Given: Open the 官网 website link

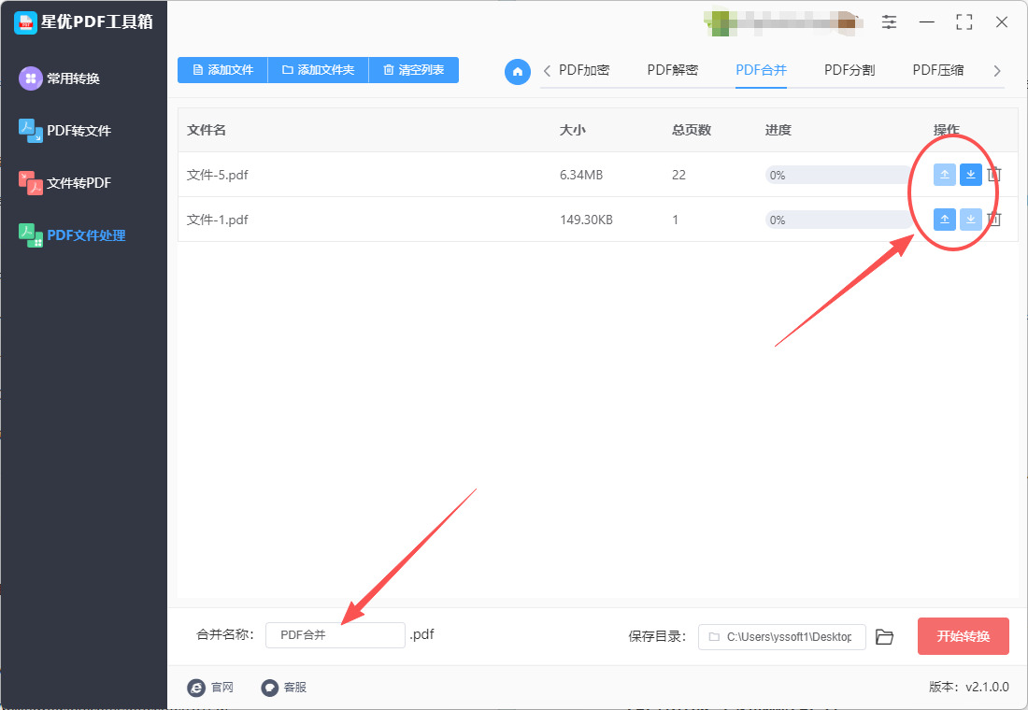Looking at the screenshot, I should (x=210, y=687).
